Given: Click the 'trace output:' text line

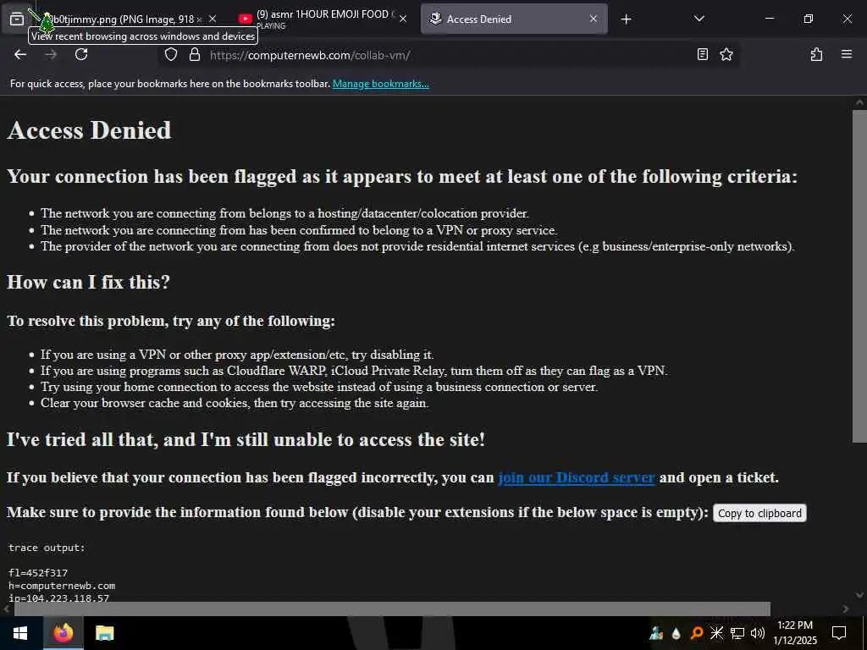Looking at the screenshot, I should point(47,548).
